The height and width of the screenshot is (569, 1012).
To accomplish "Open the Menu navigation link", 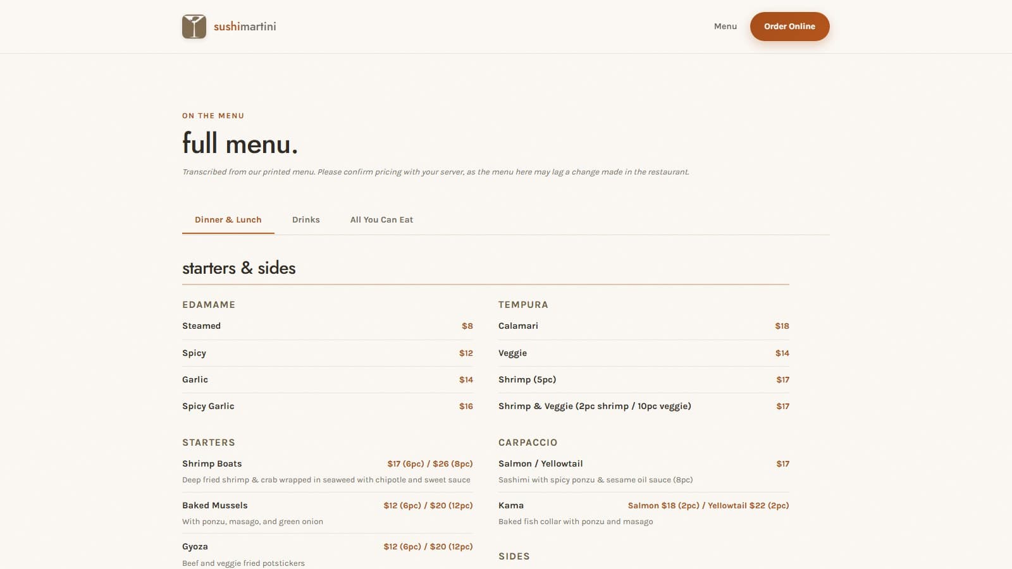I will click(725, 27).
